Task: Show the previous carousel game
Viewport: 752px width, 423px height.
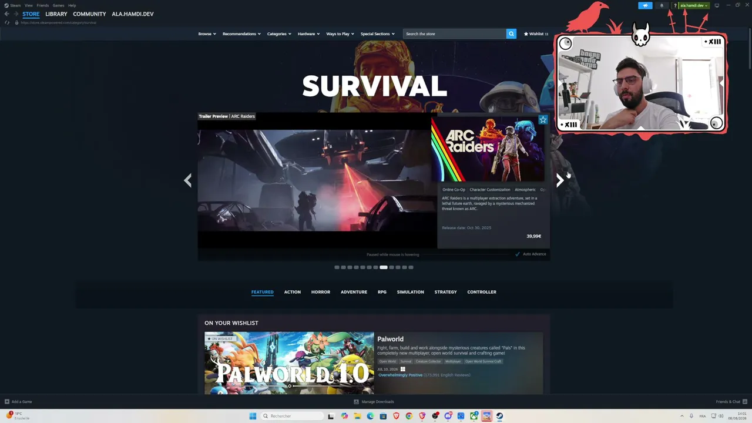Action: (187, 180)
